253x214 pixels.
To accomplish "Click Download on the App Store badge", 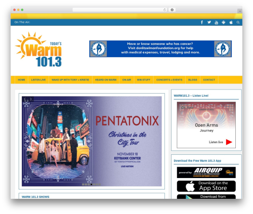I will (206, 186).
